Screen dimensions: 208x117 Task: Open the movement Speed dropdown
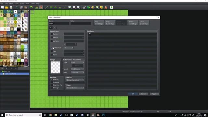click(77, 69)
